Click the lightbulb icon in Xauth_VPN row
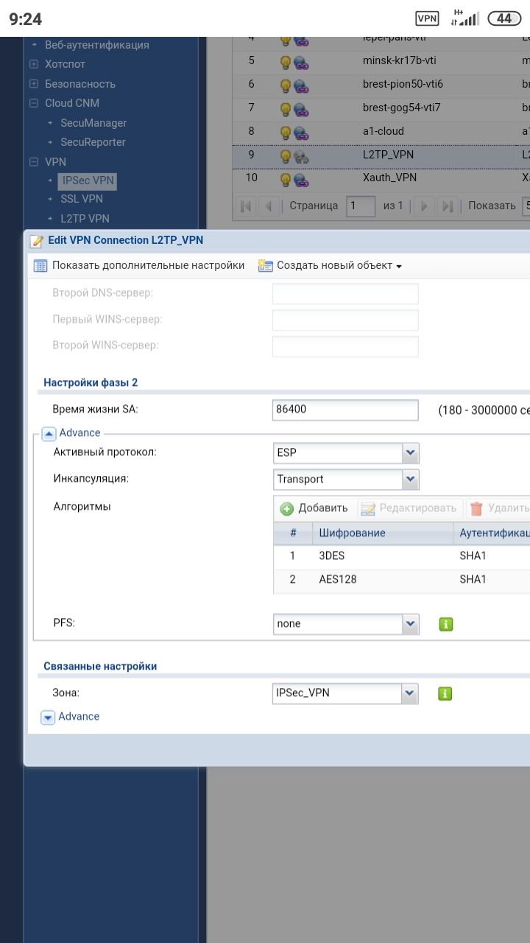The height and width of the screenshot is (943, 530). [x=286, y=178]
